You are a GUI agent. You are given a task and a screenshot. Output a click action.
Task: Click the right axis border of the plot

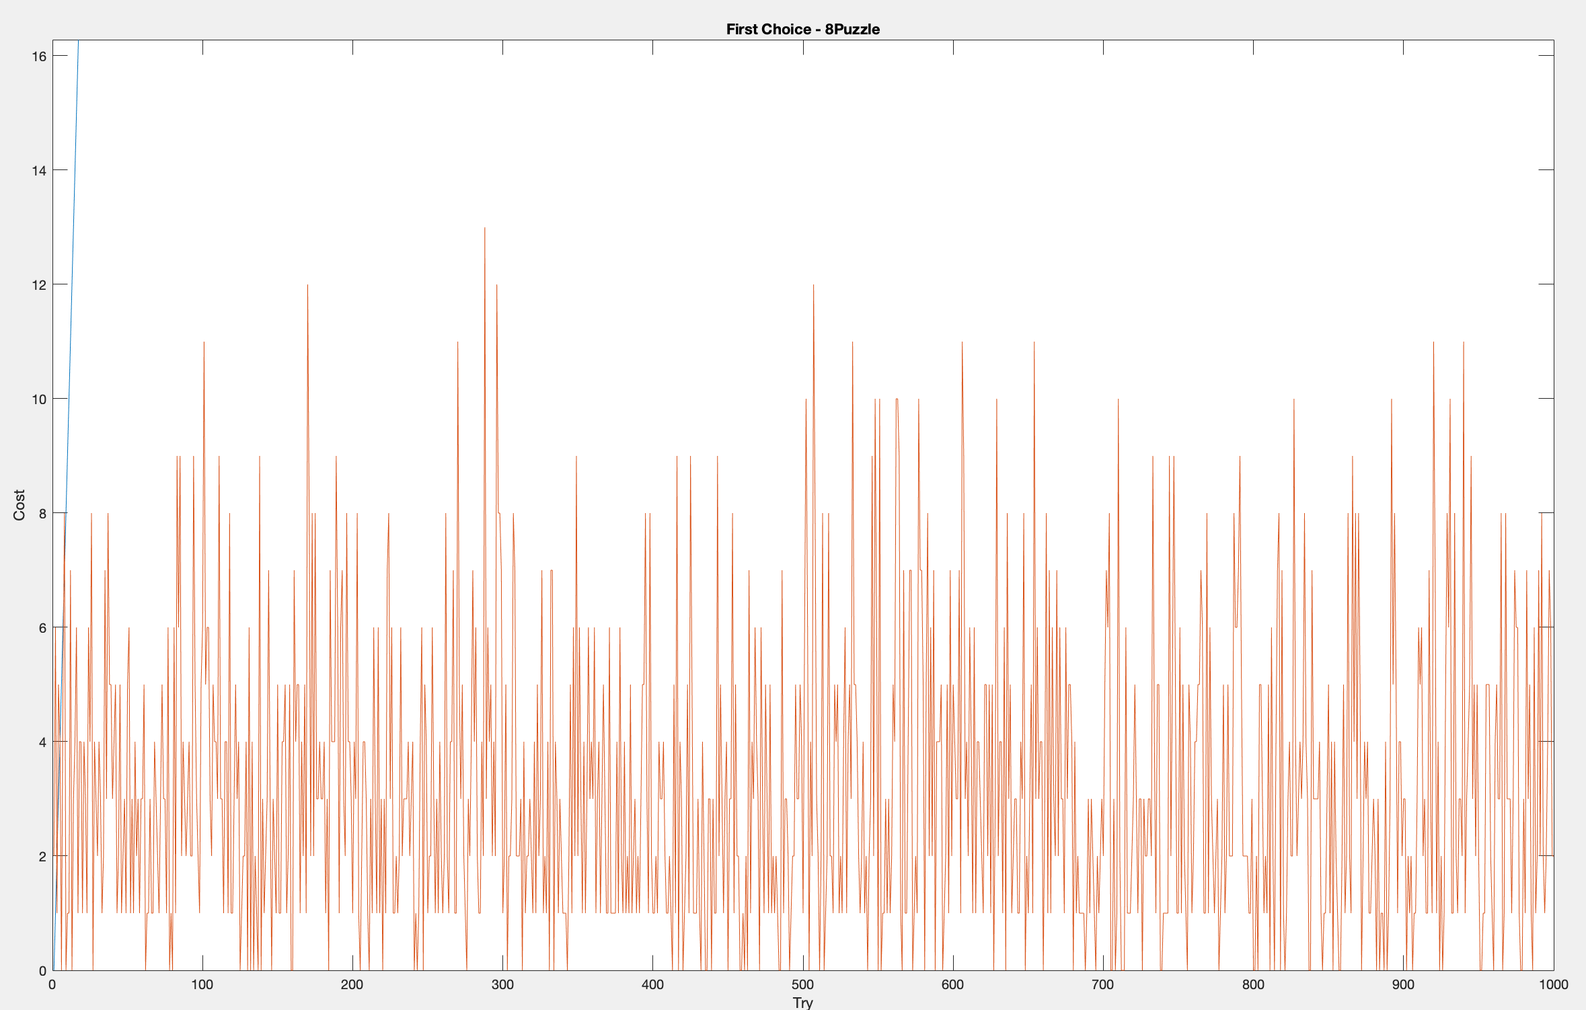[x=1554, y=471]
